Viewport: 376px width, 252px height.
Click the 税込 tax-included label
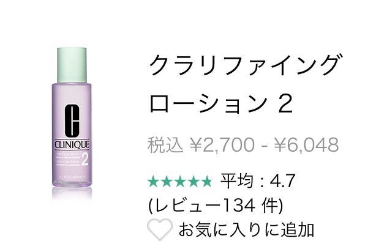click(x=165, y=145)
